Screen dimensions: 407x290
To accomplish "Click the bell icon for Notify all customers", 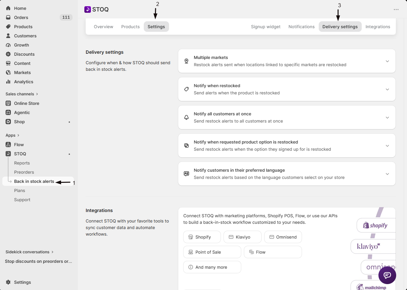I will point(186,117).
